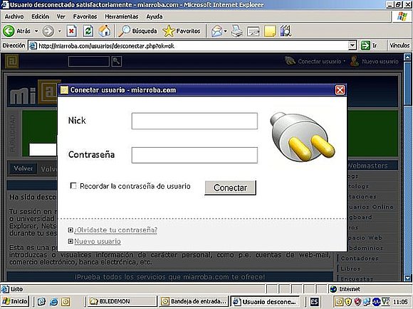The image size is (413, 309).
Task: Click the magnifier search icon on the page
Action: click(117, 61)
